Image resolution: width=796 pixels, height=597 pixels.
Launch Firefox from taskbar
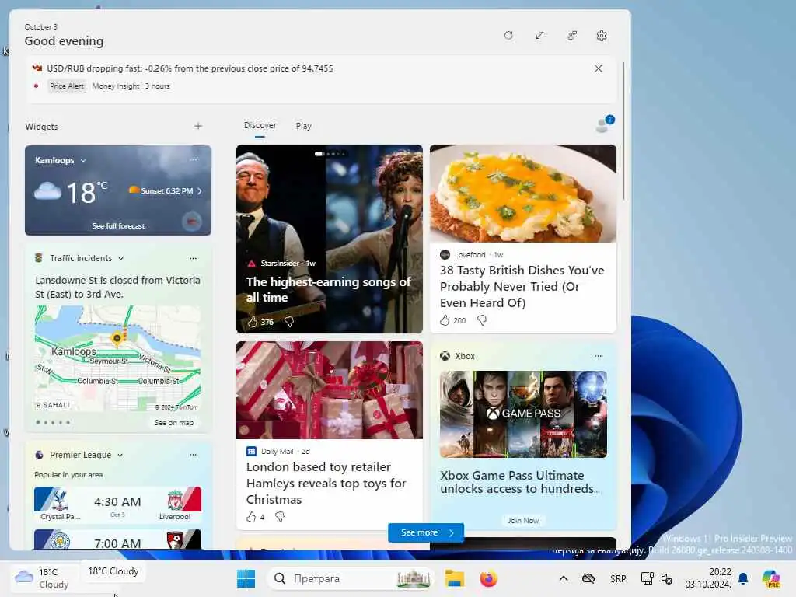tap(488, 578)
